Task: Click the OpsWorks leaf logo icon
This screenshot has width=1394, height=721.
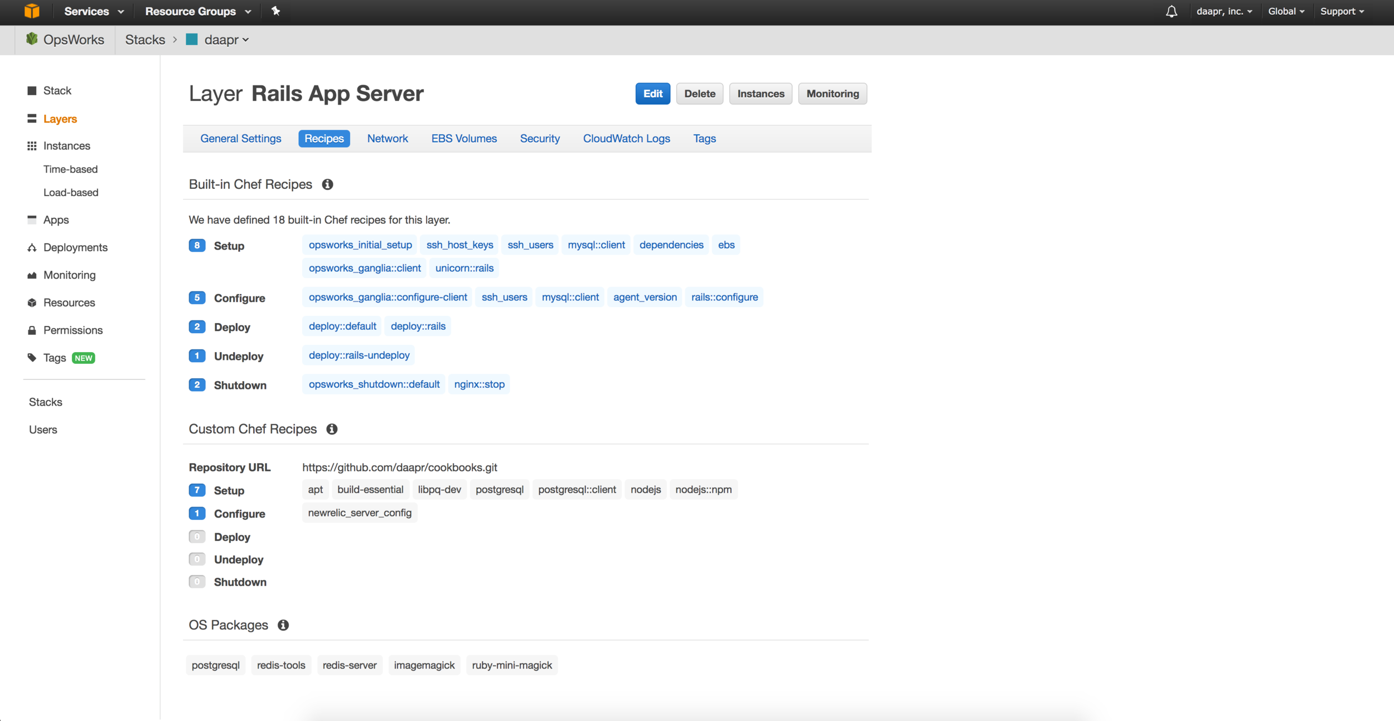Action: coord(32,39)
